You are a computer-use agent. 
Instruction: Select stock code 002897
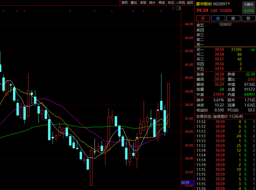pos(220,4)
